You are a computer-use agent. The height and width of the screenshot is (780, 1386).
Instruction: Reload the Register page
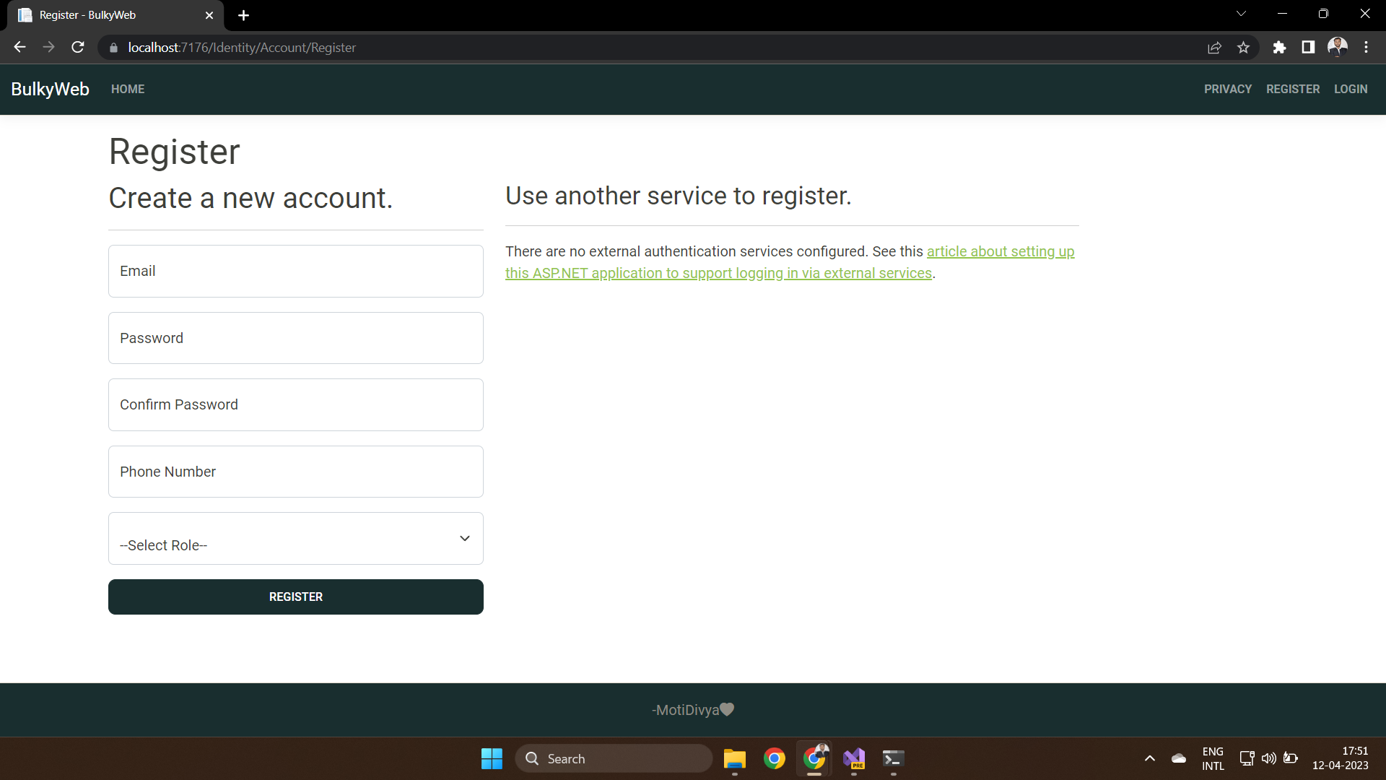coord(77,47)
